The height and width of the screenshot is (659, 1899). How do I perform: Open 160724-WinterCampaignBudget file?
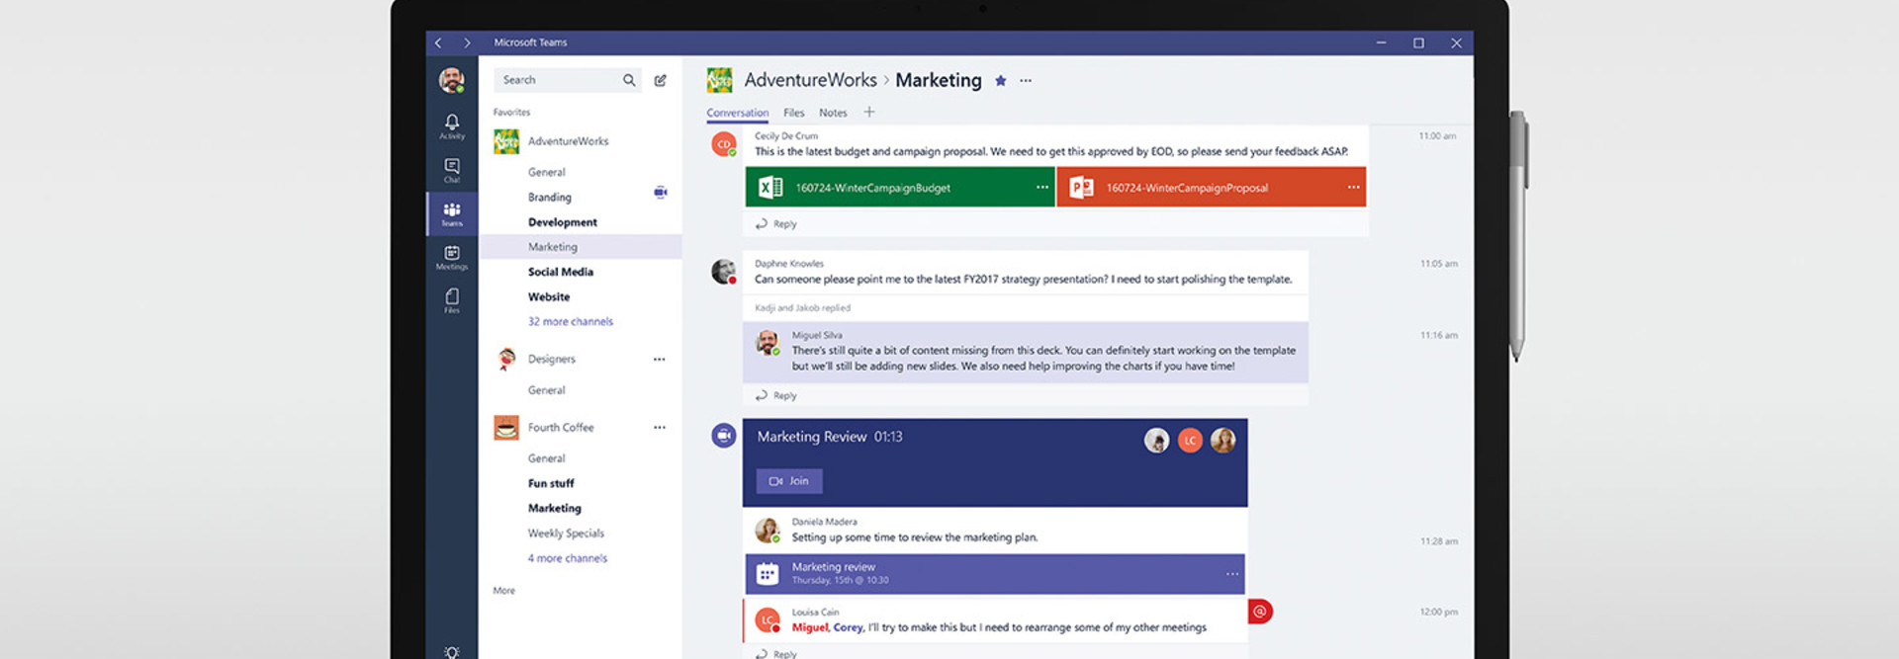[x=901, y=187]
